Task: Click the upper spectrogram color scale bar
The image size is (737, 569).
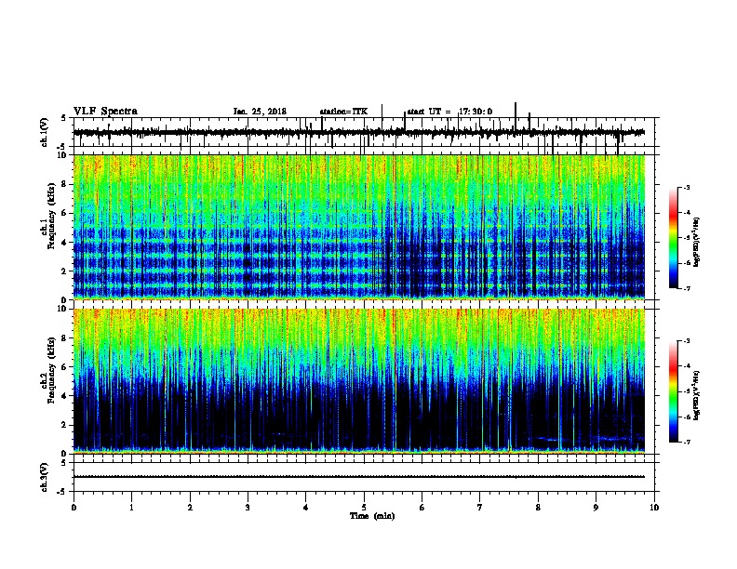Action: pos(673,238)
